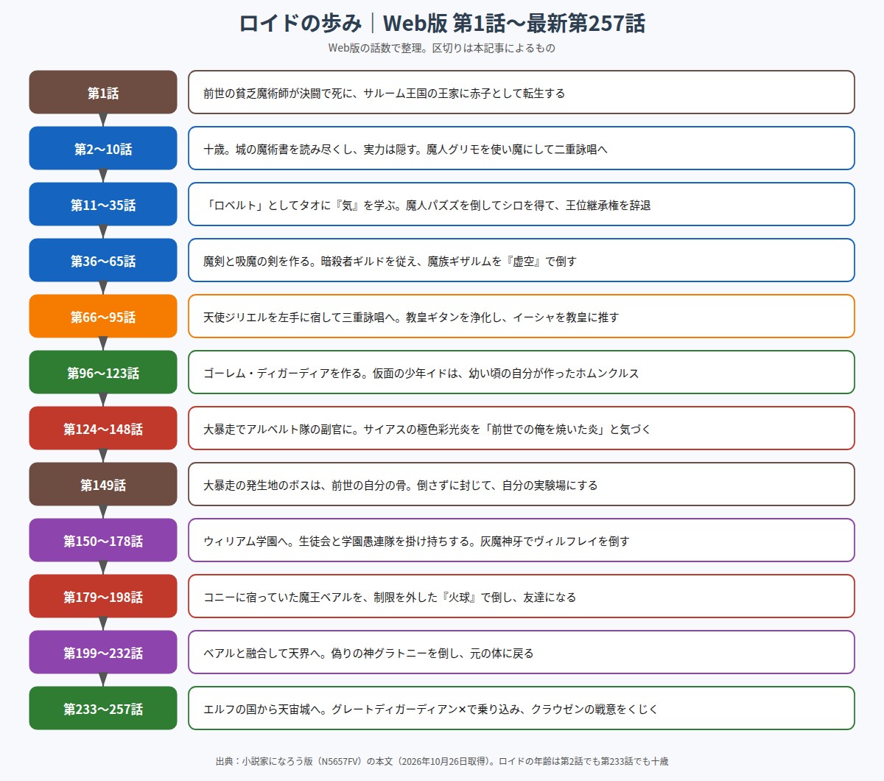Screen dimensions: 884x781
Task: Select the "第96〜123話" chapter label
Action: pyautogui.click(x=103, y=373)
